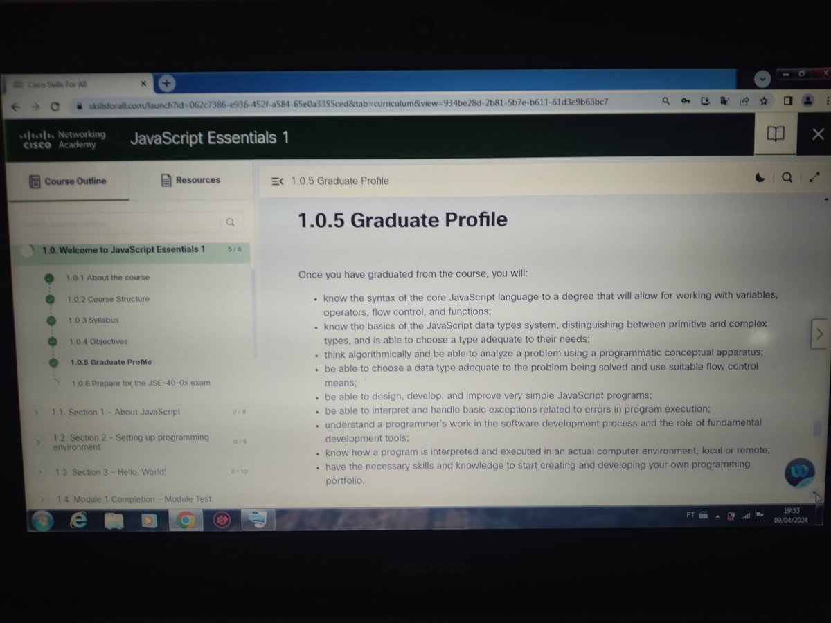Collapse the sidebar using the panel-collapse icon
Screen dimensions: 831x623
pyautogui.click(x=277, y=181)
